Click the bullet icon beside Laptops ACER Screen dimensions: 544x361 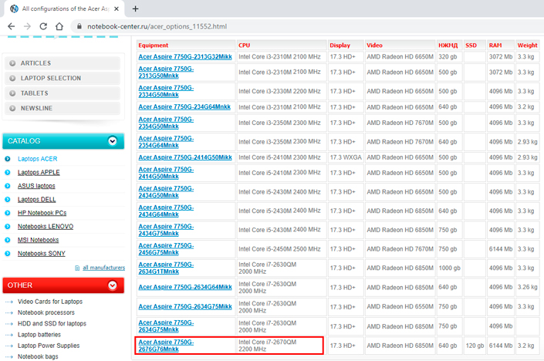tap(7, 159)
